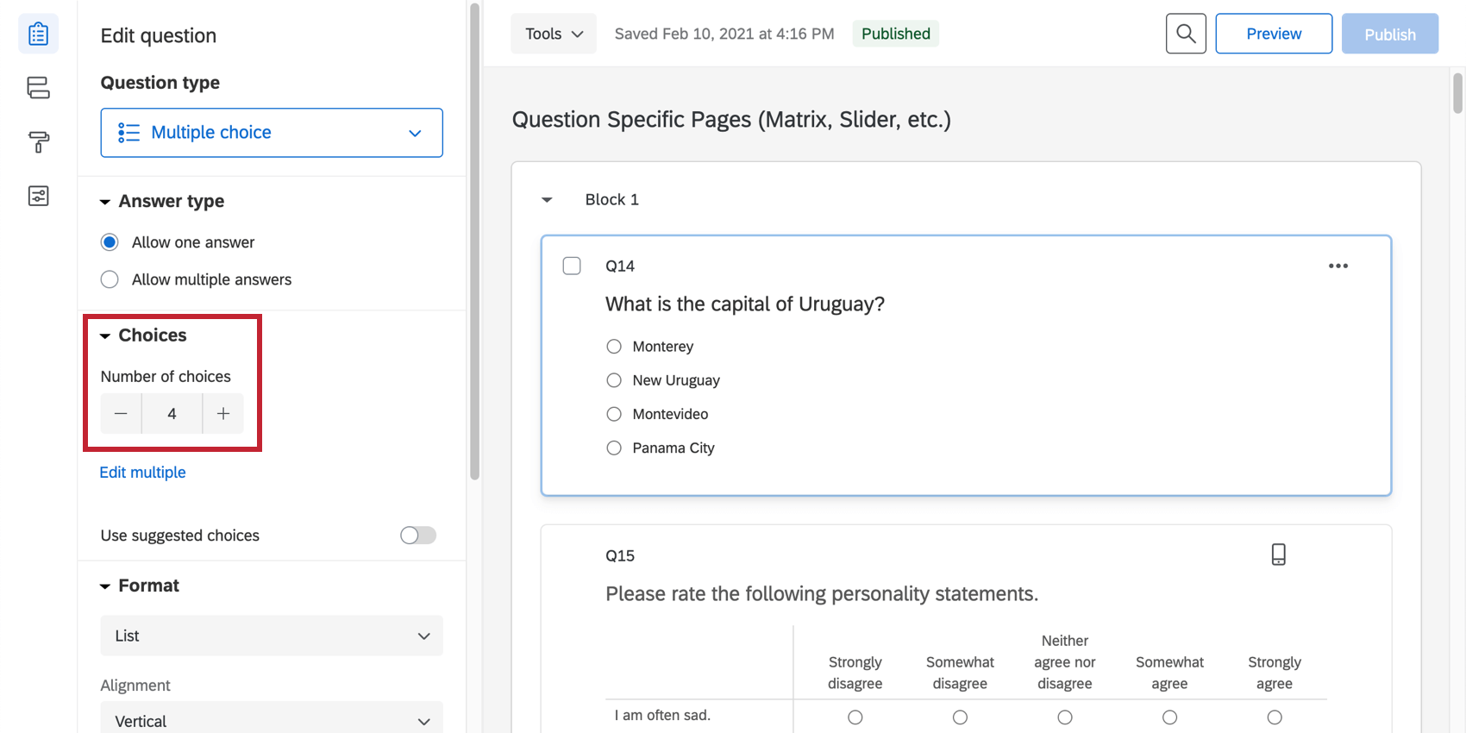Open Look and feel paint roller icon
The width and height of the screenshot is (1466, 733).
coord(38,141)
